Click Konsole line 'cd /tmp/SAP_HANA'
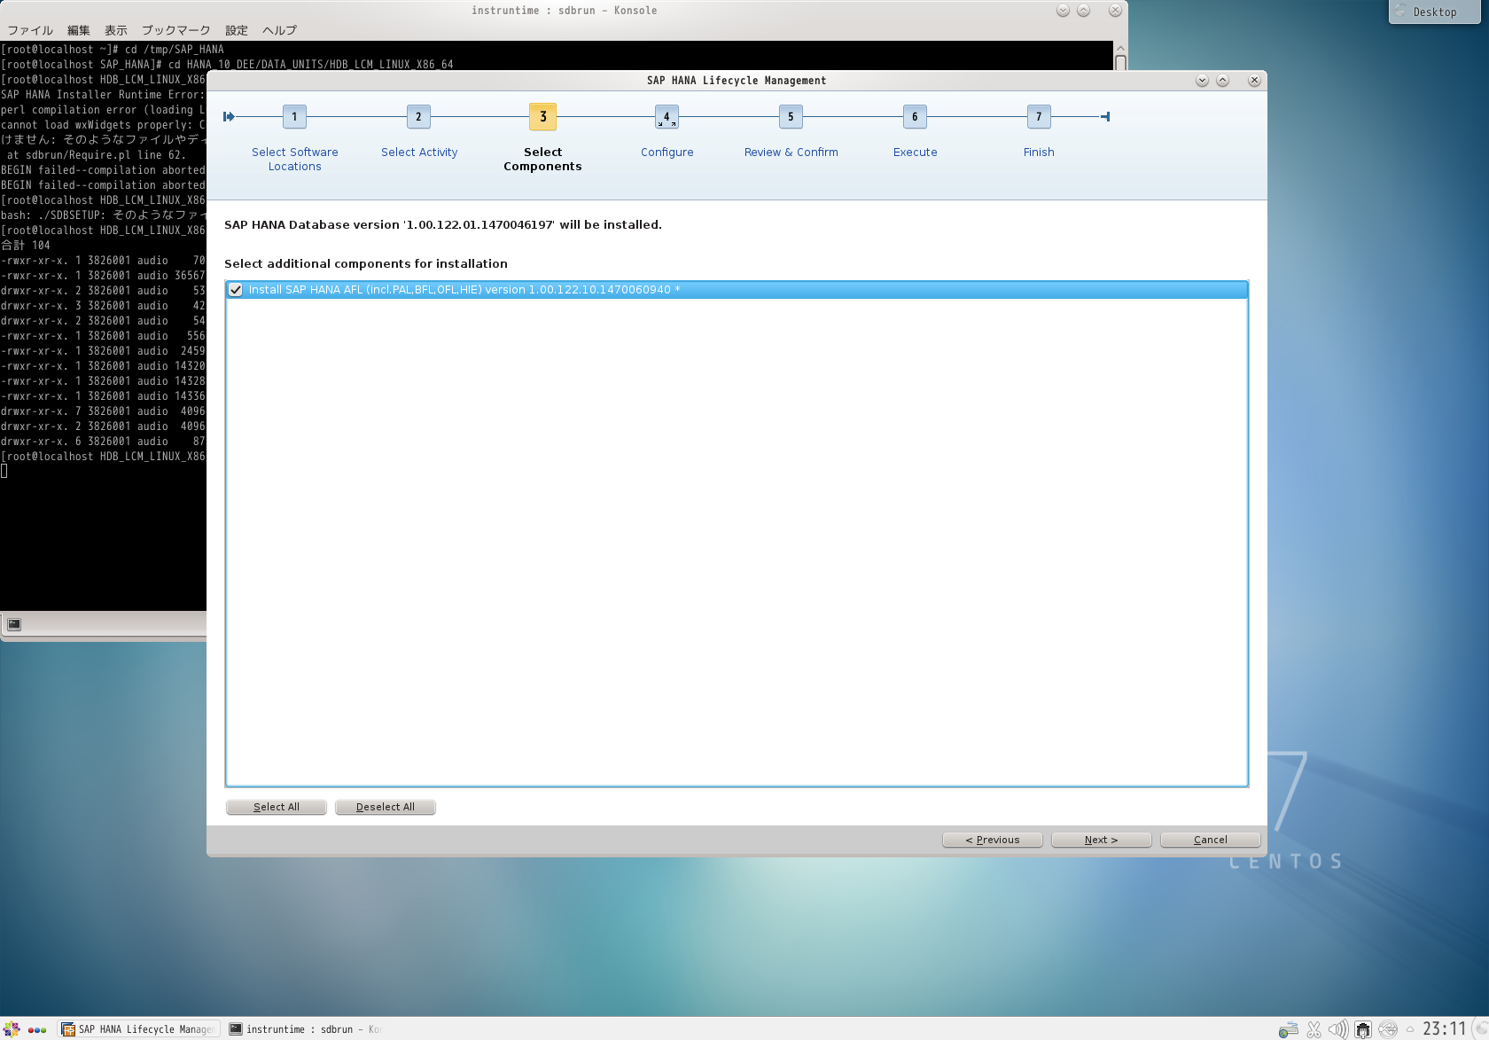This screenshot has height=1040, width=1489. click(x=113, y=50)
